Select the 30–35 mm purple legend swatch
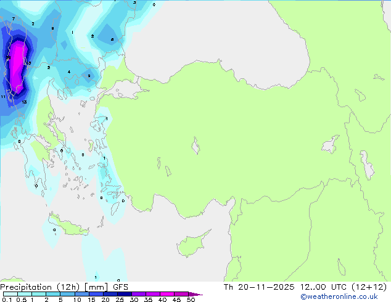391x302 pixels. pyautogui.click(x=139, y=294)
